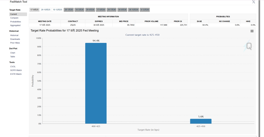Click the Q watermark logo on chart
The image size is (264, 137).
[249, 46]
